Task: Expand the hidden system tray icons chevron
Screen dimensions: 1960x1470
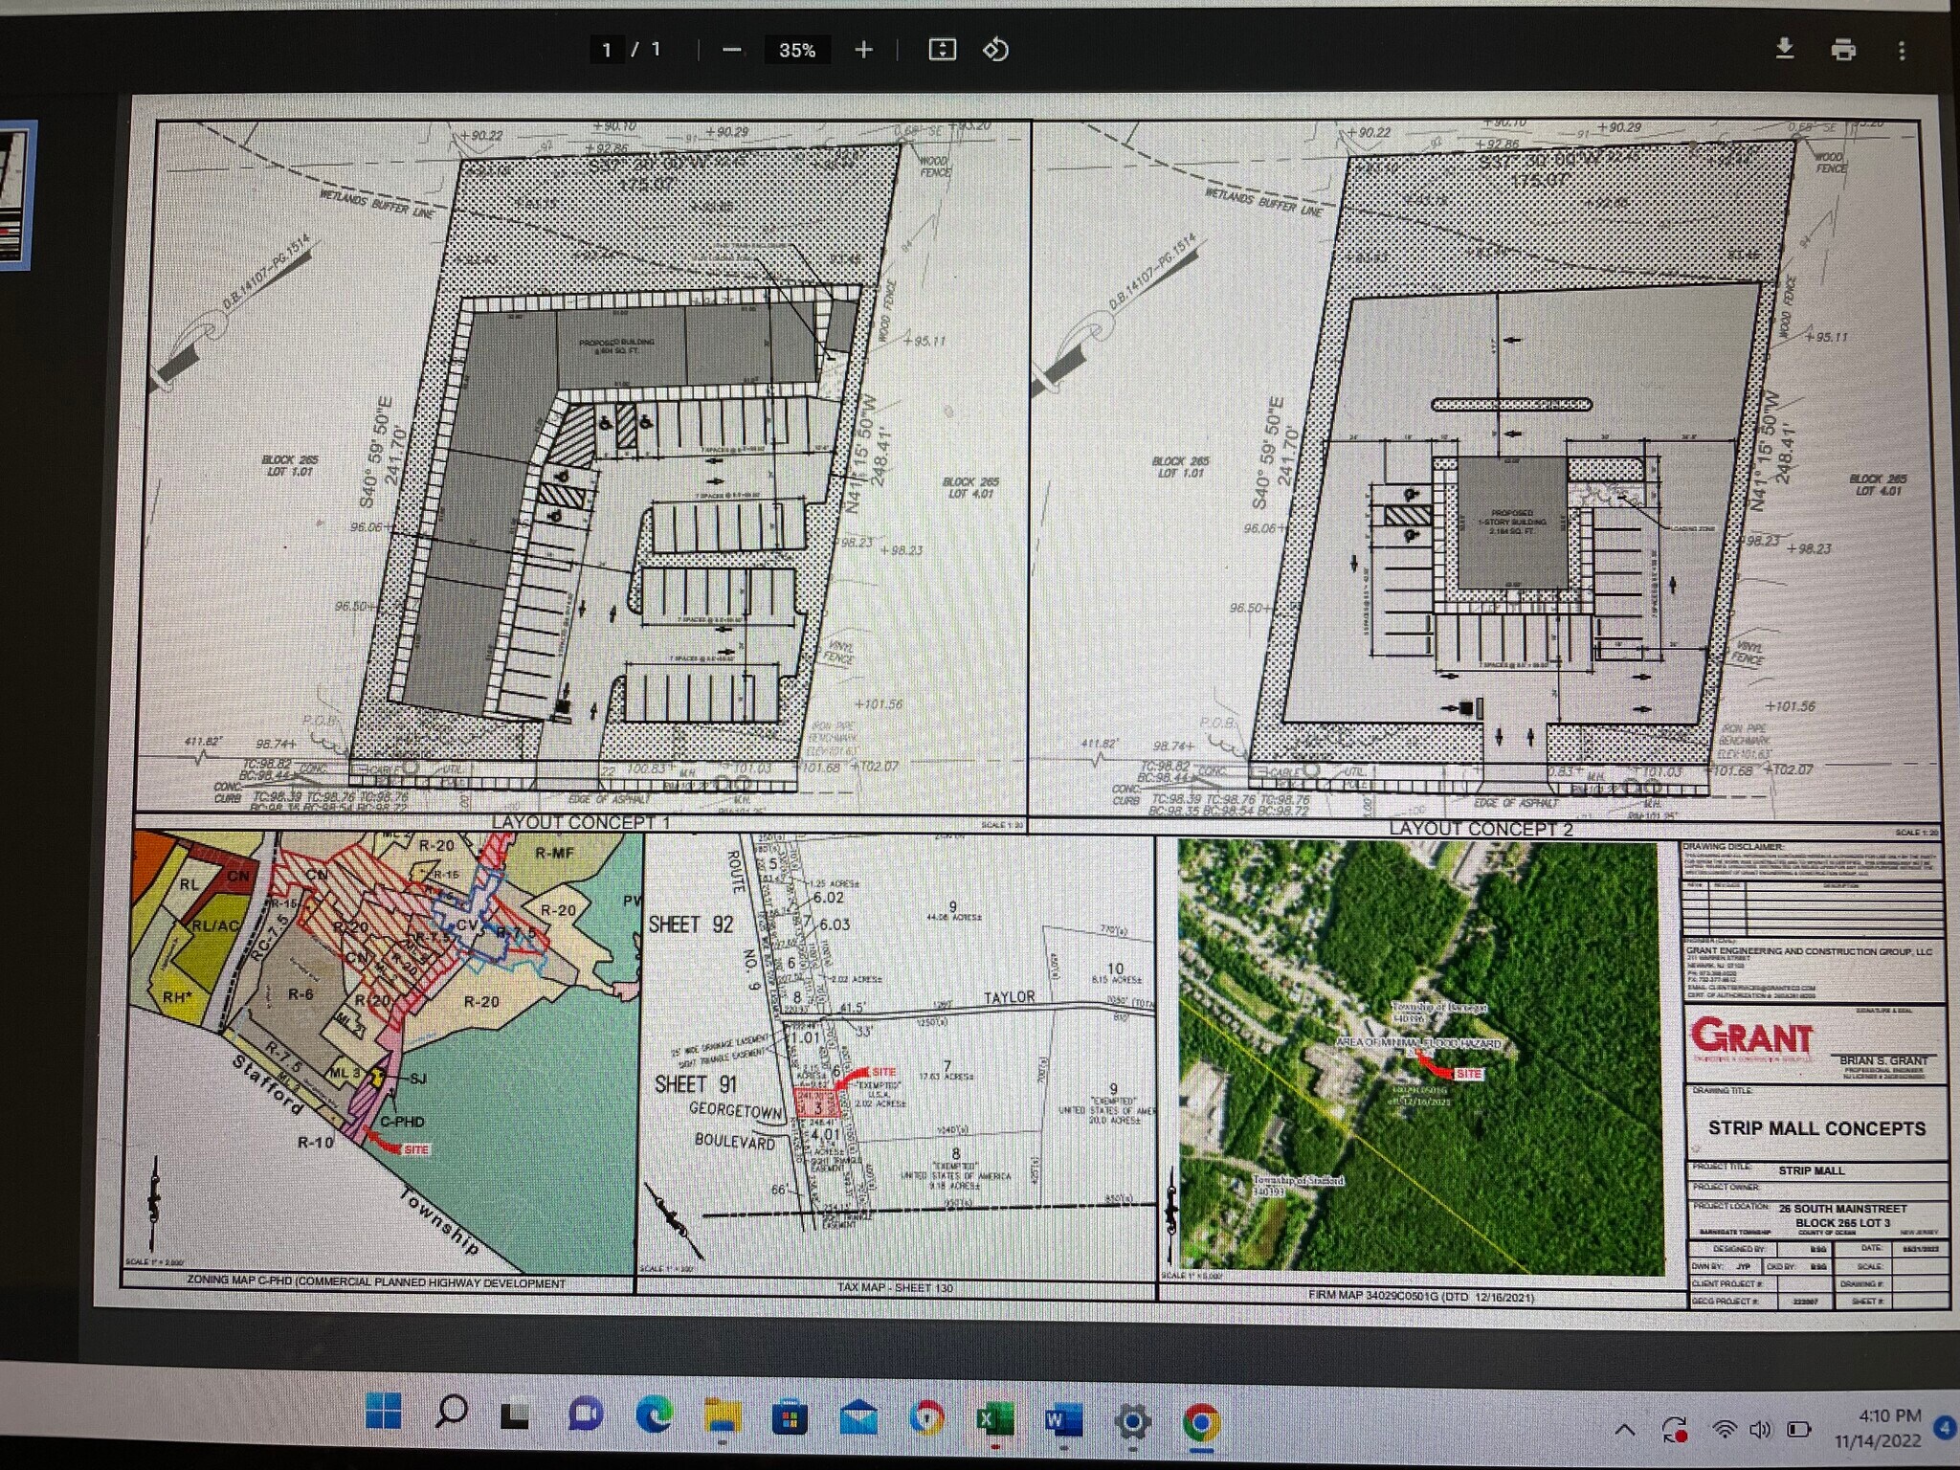Action: (x=1624, y=1431)
